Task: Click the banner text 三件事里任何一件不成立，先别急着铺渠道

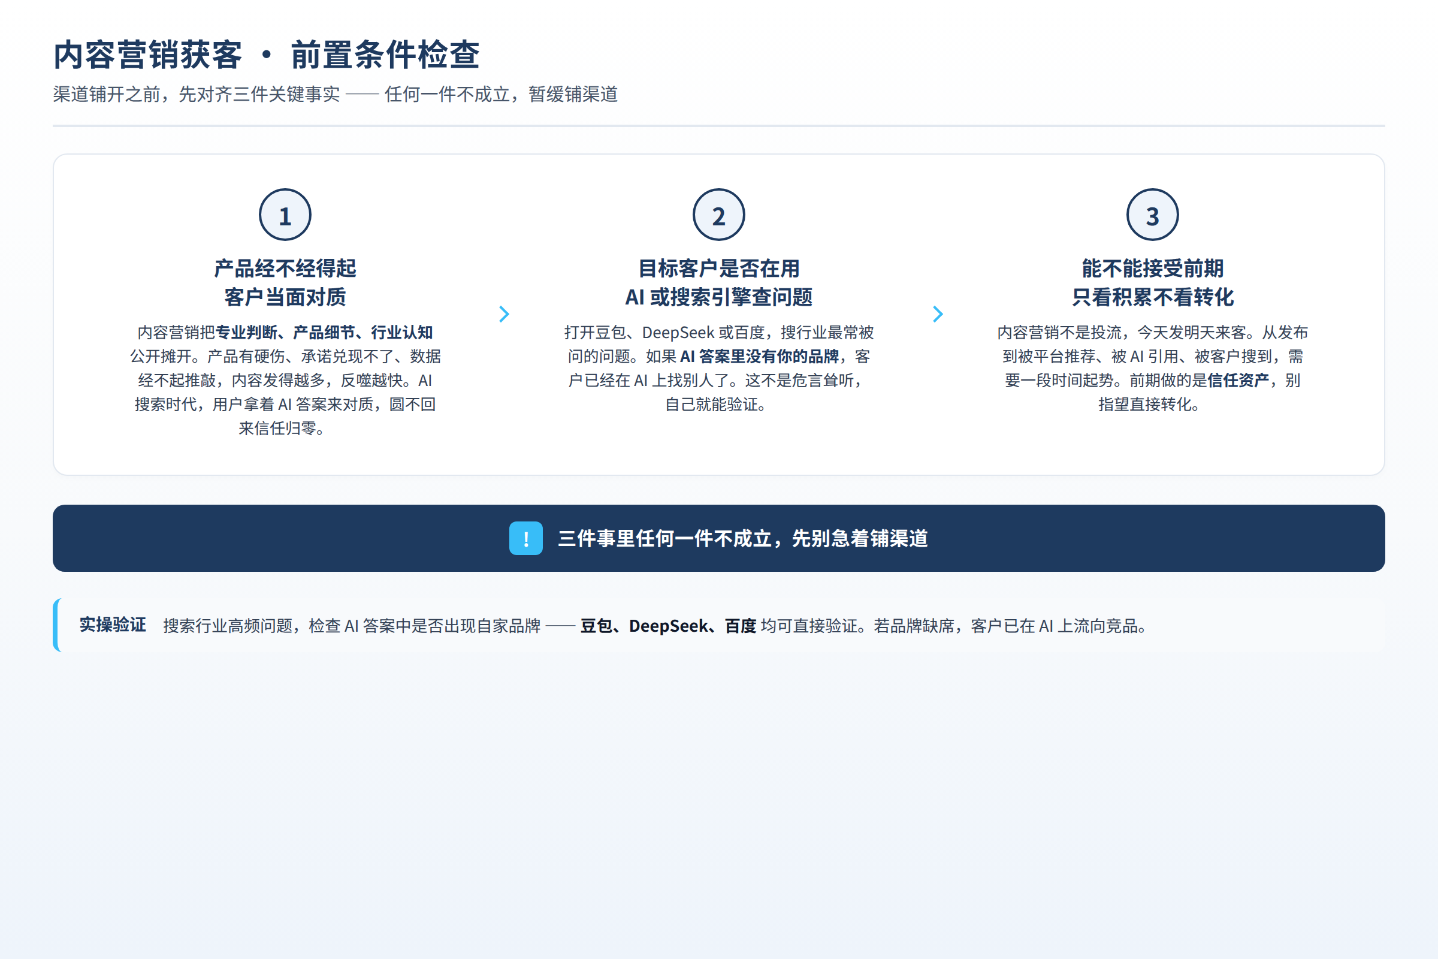Action: [743, 538]
